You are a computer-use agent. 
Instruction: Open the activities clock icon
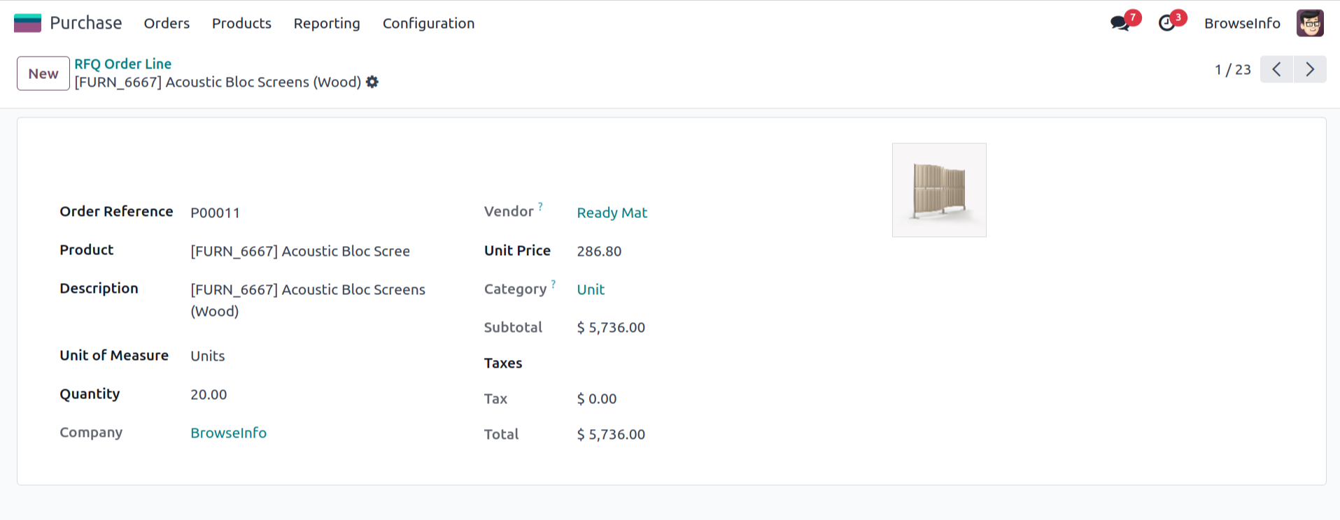(1167, 23)
